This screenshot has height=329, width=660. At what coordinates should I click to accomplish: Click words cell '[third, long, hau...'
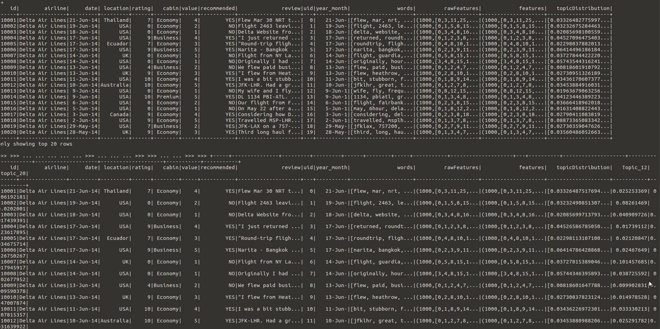[x=382, y=132]
